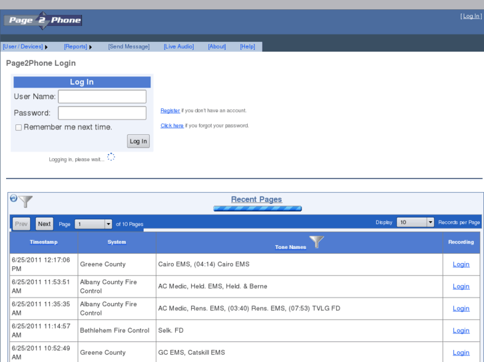Select timestamp 6/25/2011 12:17:06 PM cell
This screenshot has height=362, width=484.
(x=44, y=264)
